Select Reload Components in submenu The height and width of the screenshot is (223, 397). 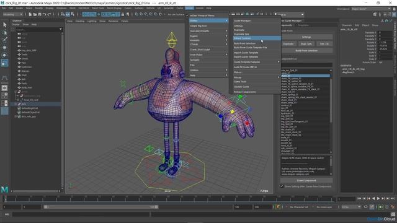(256, 92)
